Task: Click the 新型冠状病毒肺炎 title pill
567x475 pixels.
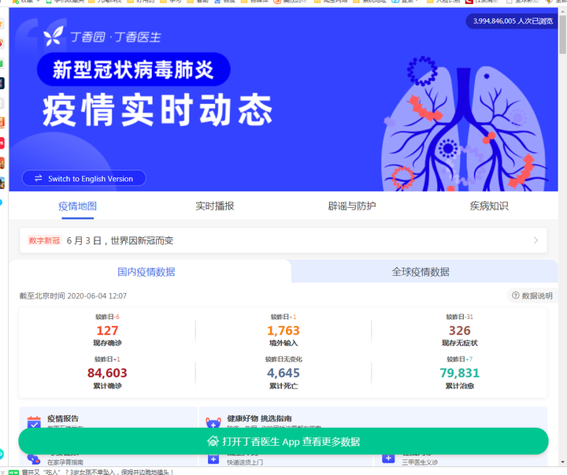Action: point(133,69)
